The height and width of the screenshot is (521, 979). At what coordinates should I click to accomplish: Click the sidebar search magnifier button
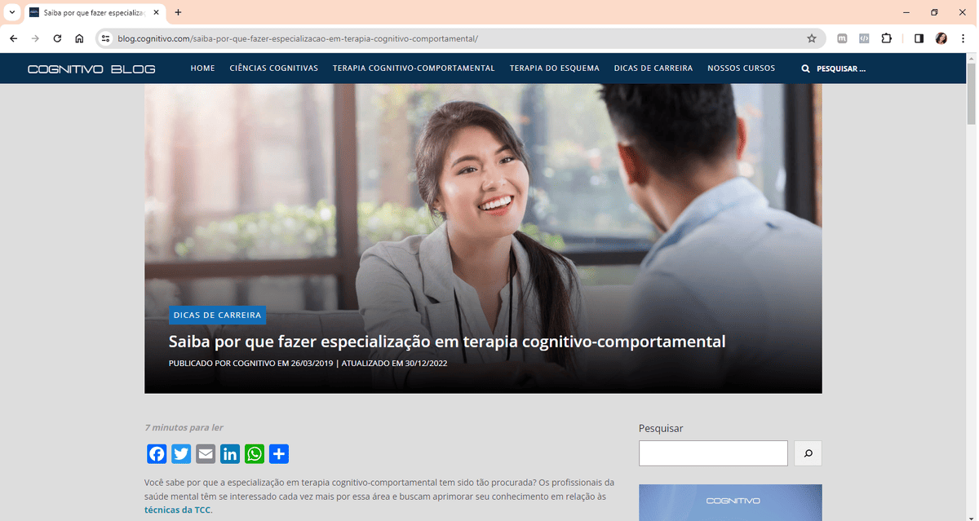coord(808,453)
